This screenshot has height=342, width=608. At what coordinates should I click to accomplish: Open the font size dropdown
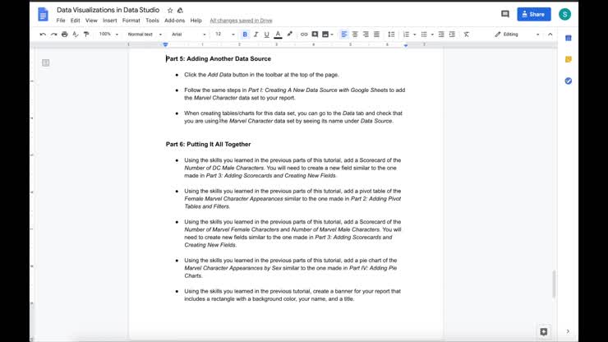point(225,35)
